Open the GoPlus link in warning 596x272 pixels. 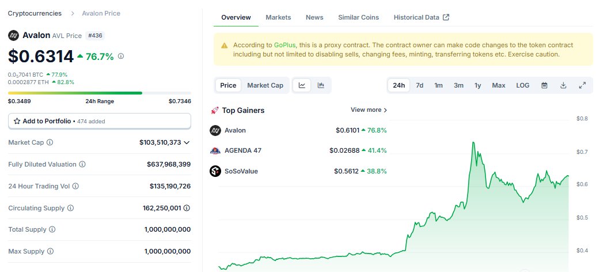tap(284, 45)
